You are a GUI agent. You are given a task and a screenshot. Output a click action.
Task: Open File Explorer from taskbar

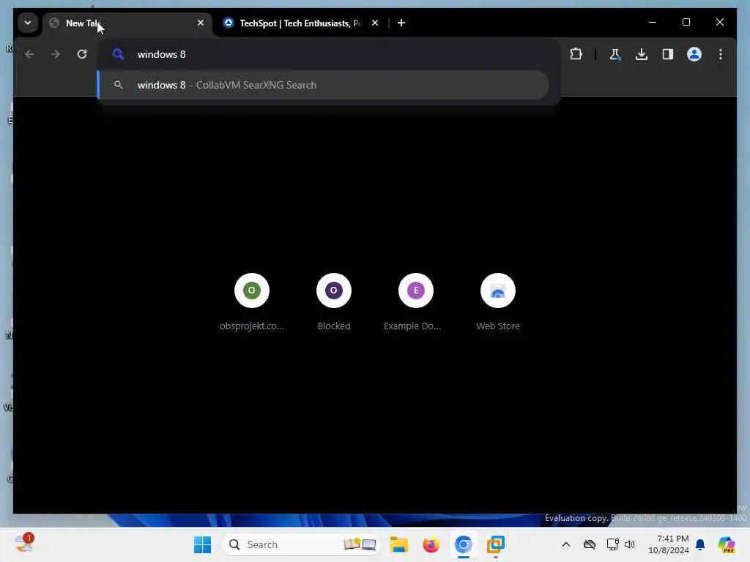click(x=399, y=544)
